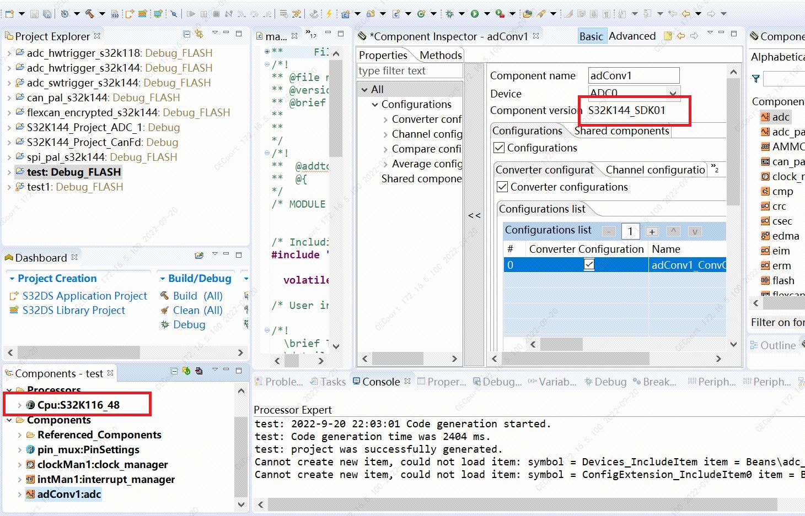The height and width of the screenshot is (516, 805).
Task: Build the project with the hammer icon
Action: 89,13
